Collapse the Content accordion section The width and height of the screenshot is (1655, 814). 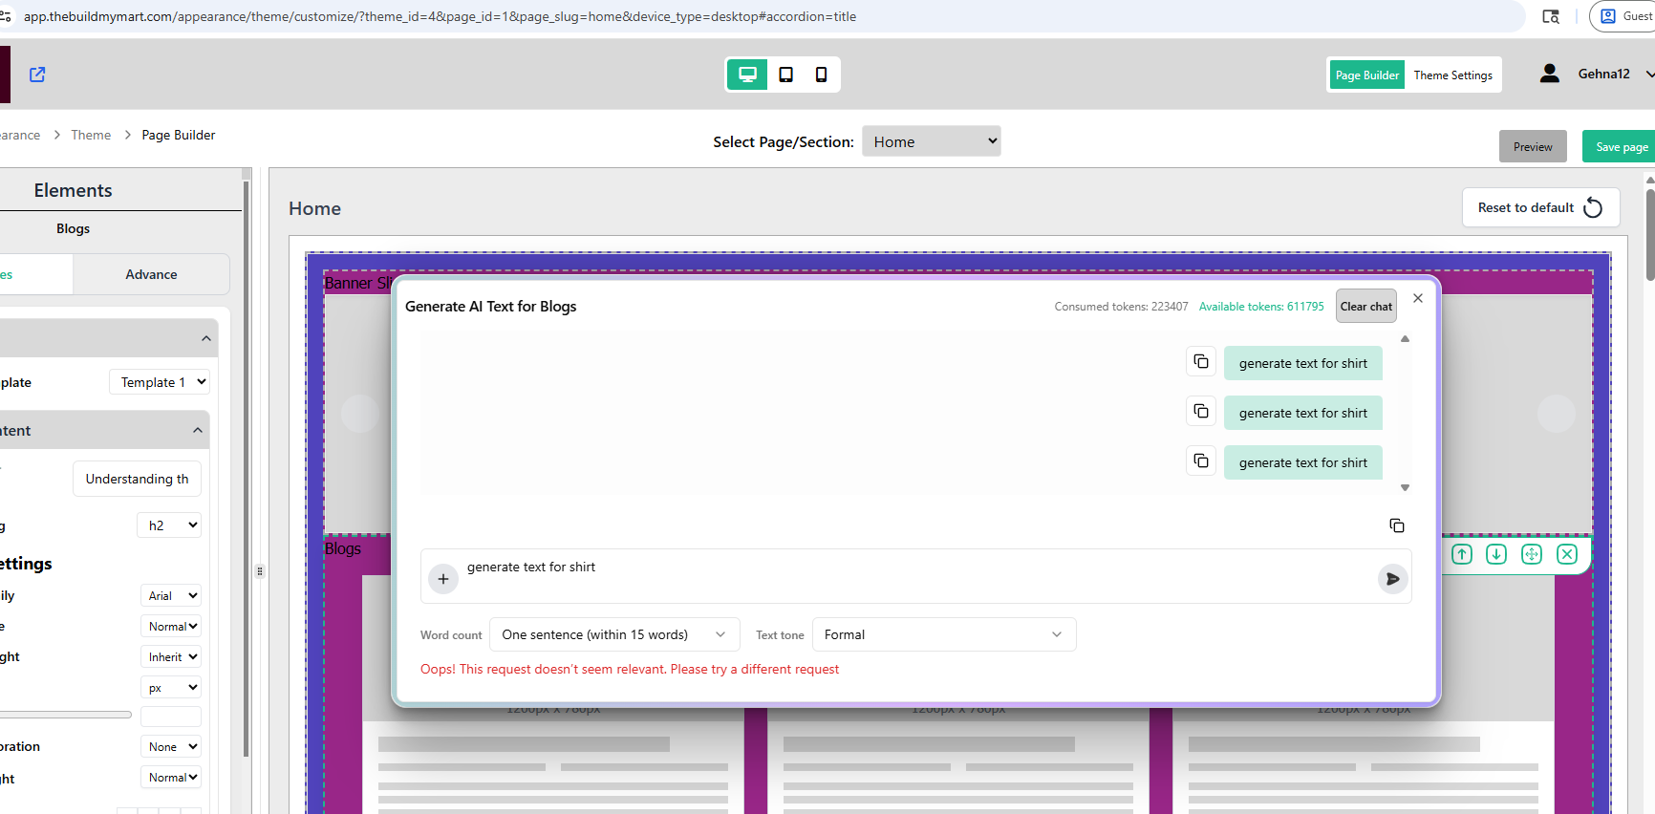pos(198,430)
